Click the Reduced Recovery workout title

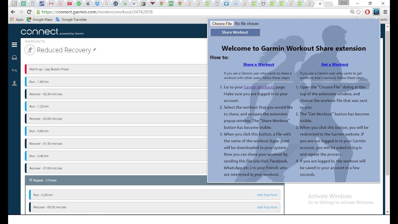[64, 50]
